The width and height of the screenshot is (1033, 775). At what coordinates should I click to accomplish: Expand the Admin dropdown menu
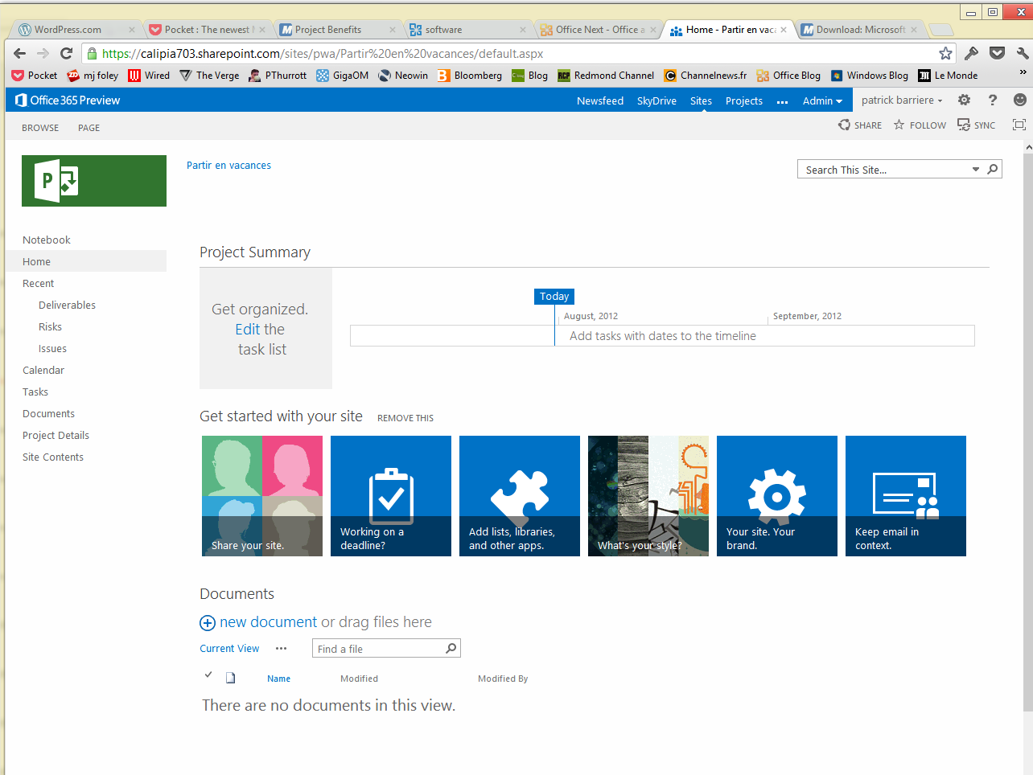(822, 100)
